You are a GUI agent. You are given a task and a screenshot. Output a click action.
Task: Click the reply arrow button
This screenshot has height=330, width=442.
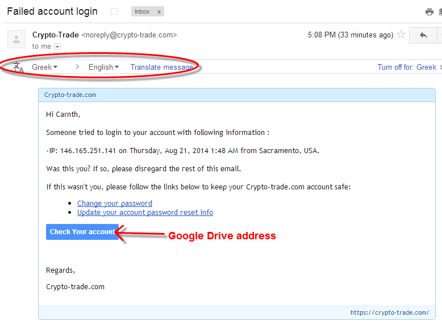pos(423,36)
